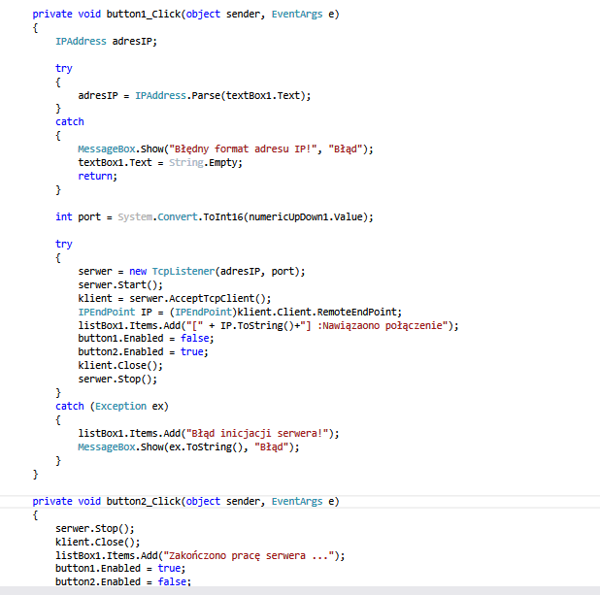Click the "Błędny format adresu IP!" string

click(x=243, y=149)
